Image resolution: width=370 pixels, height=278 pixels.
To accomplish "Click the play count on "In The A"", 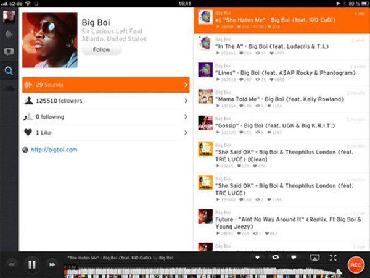I will click(226, 53).
